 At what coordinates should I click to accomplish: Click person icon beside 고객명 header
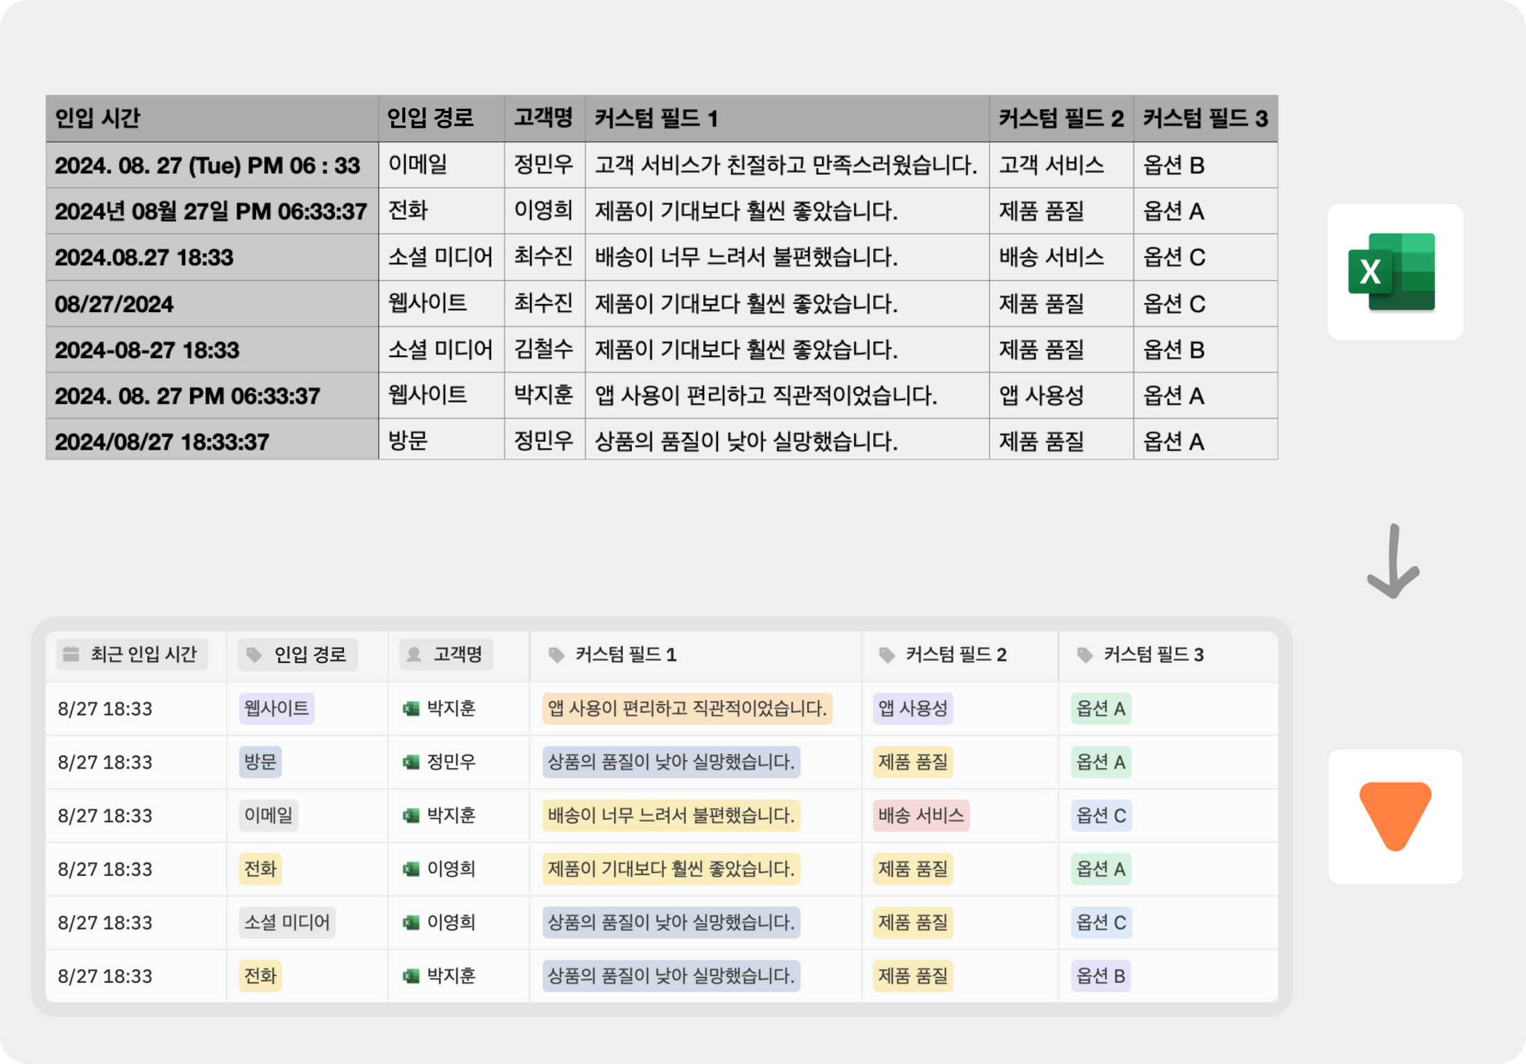click(x=414, y=654)
